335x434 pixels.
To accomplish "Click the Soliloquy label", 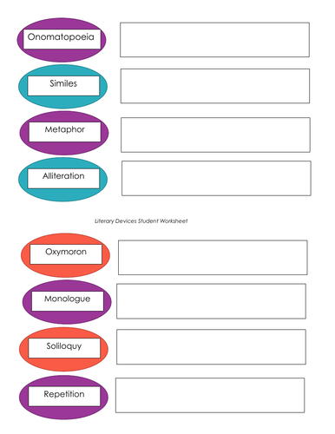I will pyautogui.click(x=64, y=348).
